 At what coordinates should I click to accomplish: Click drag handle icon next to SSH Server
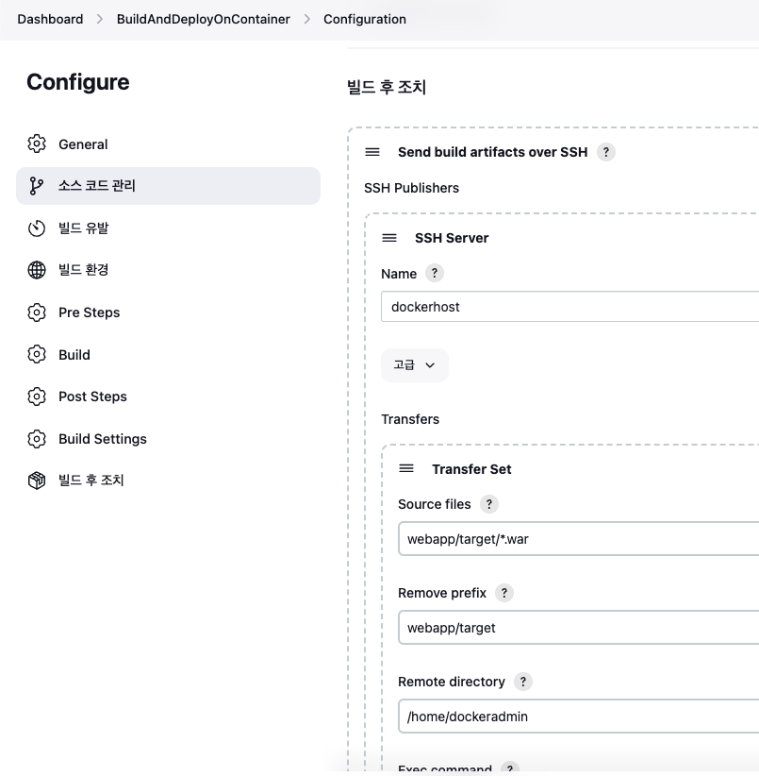coord(389,238)
